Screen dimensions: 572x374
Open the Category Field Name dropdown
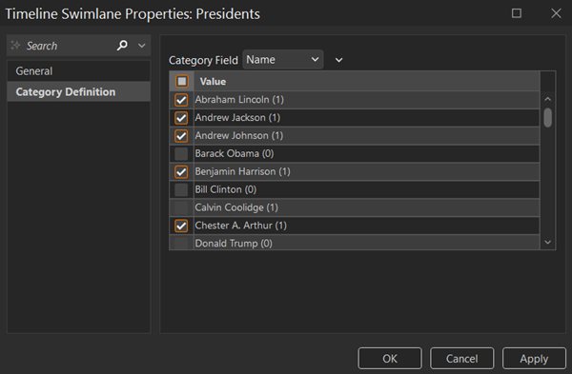pyautogui.click(x=283, y=60)
